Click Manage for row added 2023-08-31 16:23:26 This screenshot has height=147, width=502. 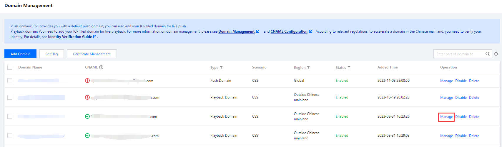click(446, 117)
